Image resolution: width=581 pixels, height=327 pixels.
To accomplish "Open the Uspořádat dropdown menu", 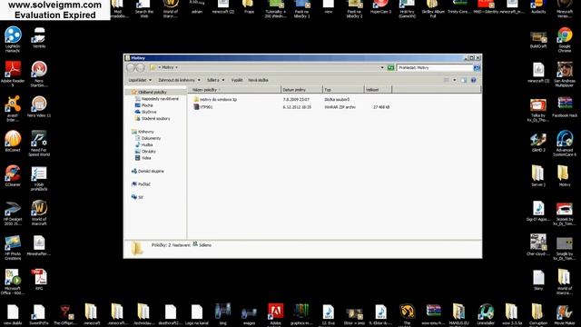I will [140, 80].
